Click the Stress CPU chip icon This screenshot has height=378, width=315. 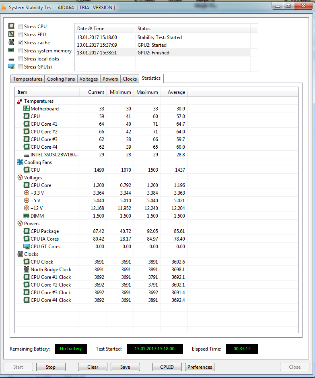click(x=11, y=26)
